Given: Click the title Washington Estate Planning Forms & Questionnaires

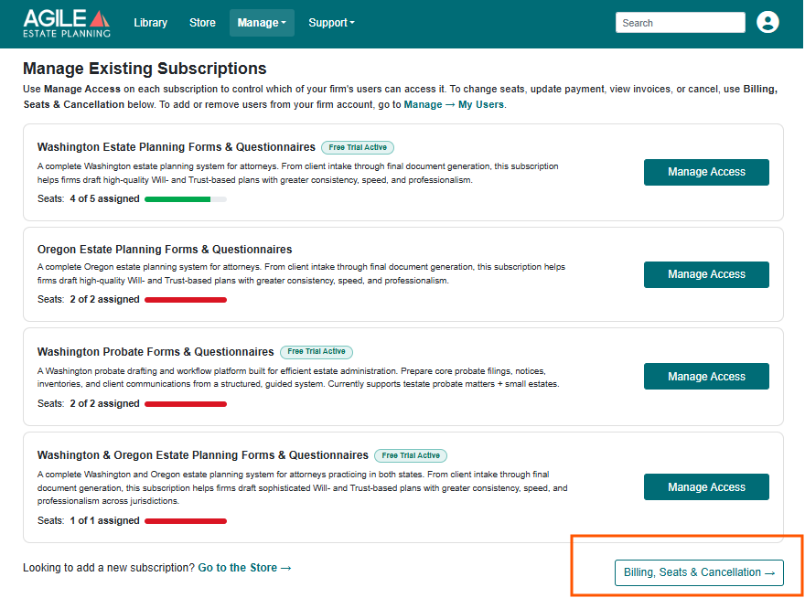Looking at the screenshot, I should (176, 147).
